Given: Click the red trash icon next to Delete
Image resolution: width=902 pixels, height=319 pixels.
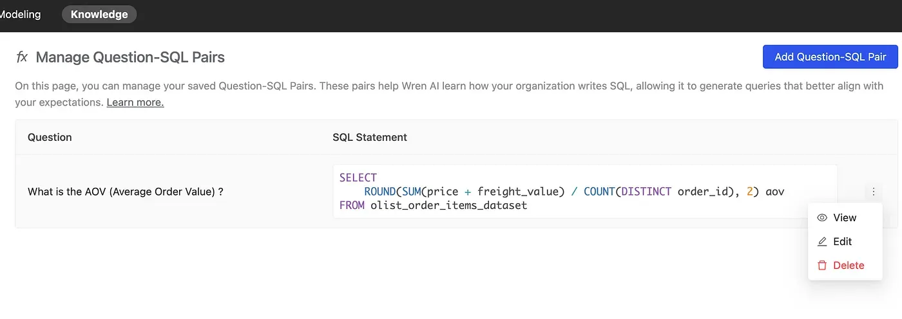Looking at the screenshot, I should coord(821,266).
